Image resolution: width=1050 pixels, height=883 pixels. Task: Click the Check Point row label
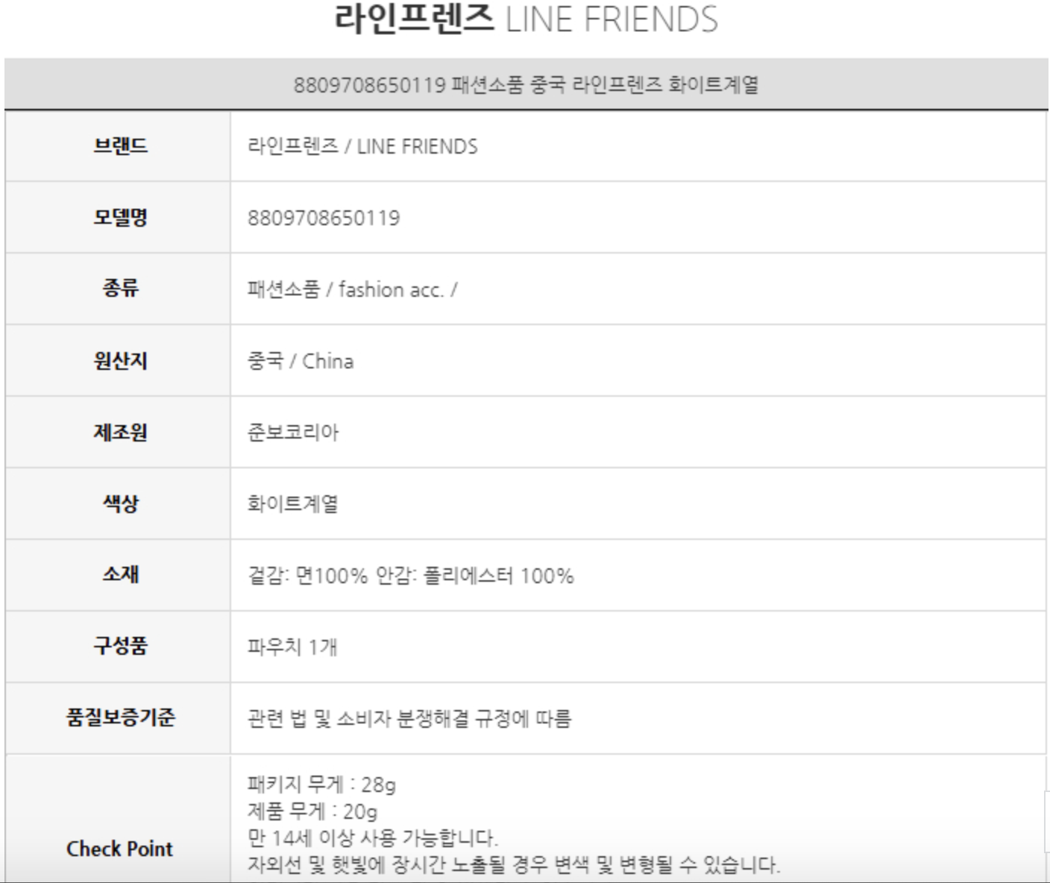click(x=119, y=849)
